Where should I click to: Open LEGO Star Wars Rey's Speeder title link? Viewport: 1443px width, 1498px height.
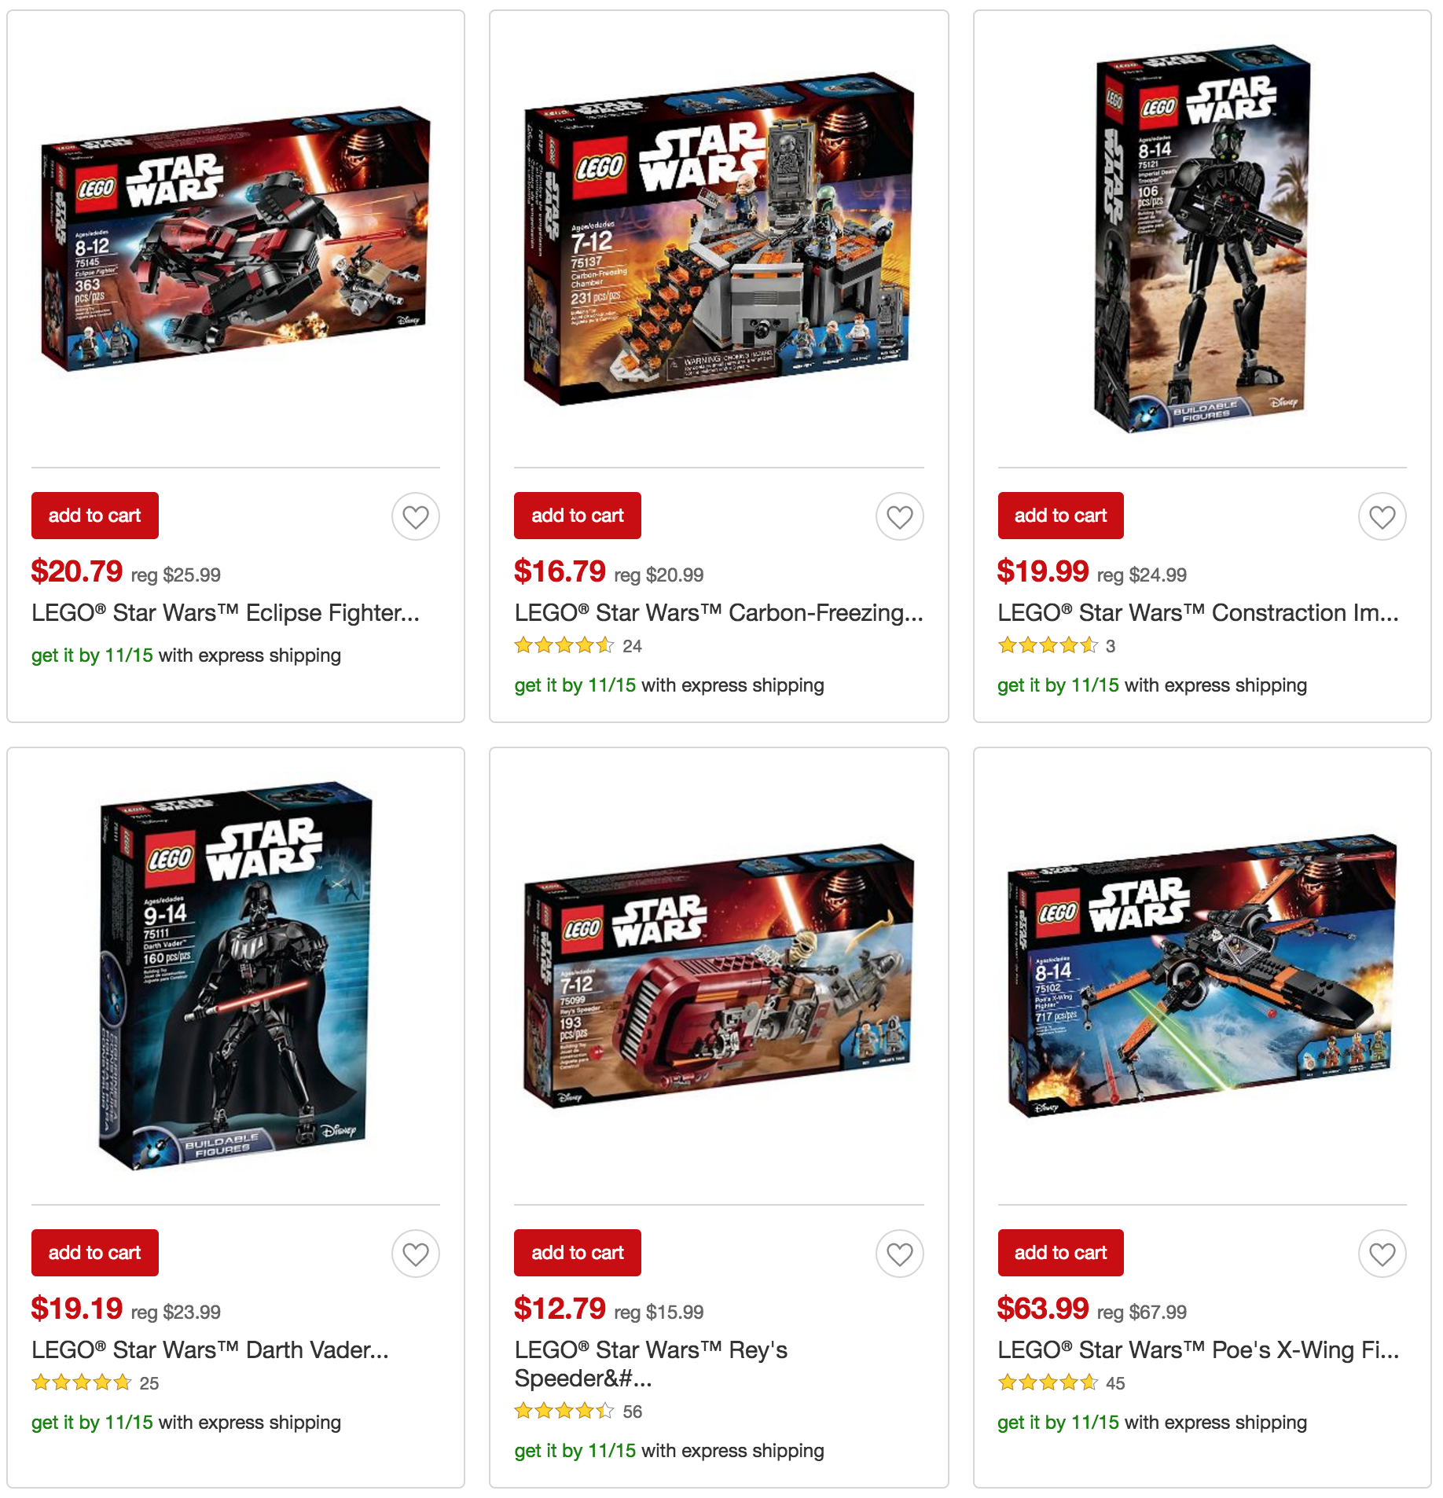(651, 1364)
